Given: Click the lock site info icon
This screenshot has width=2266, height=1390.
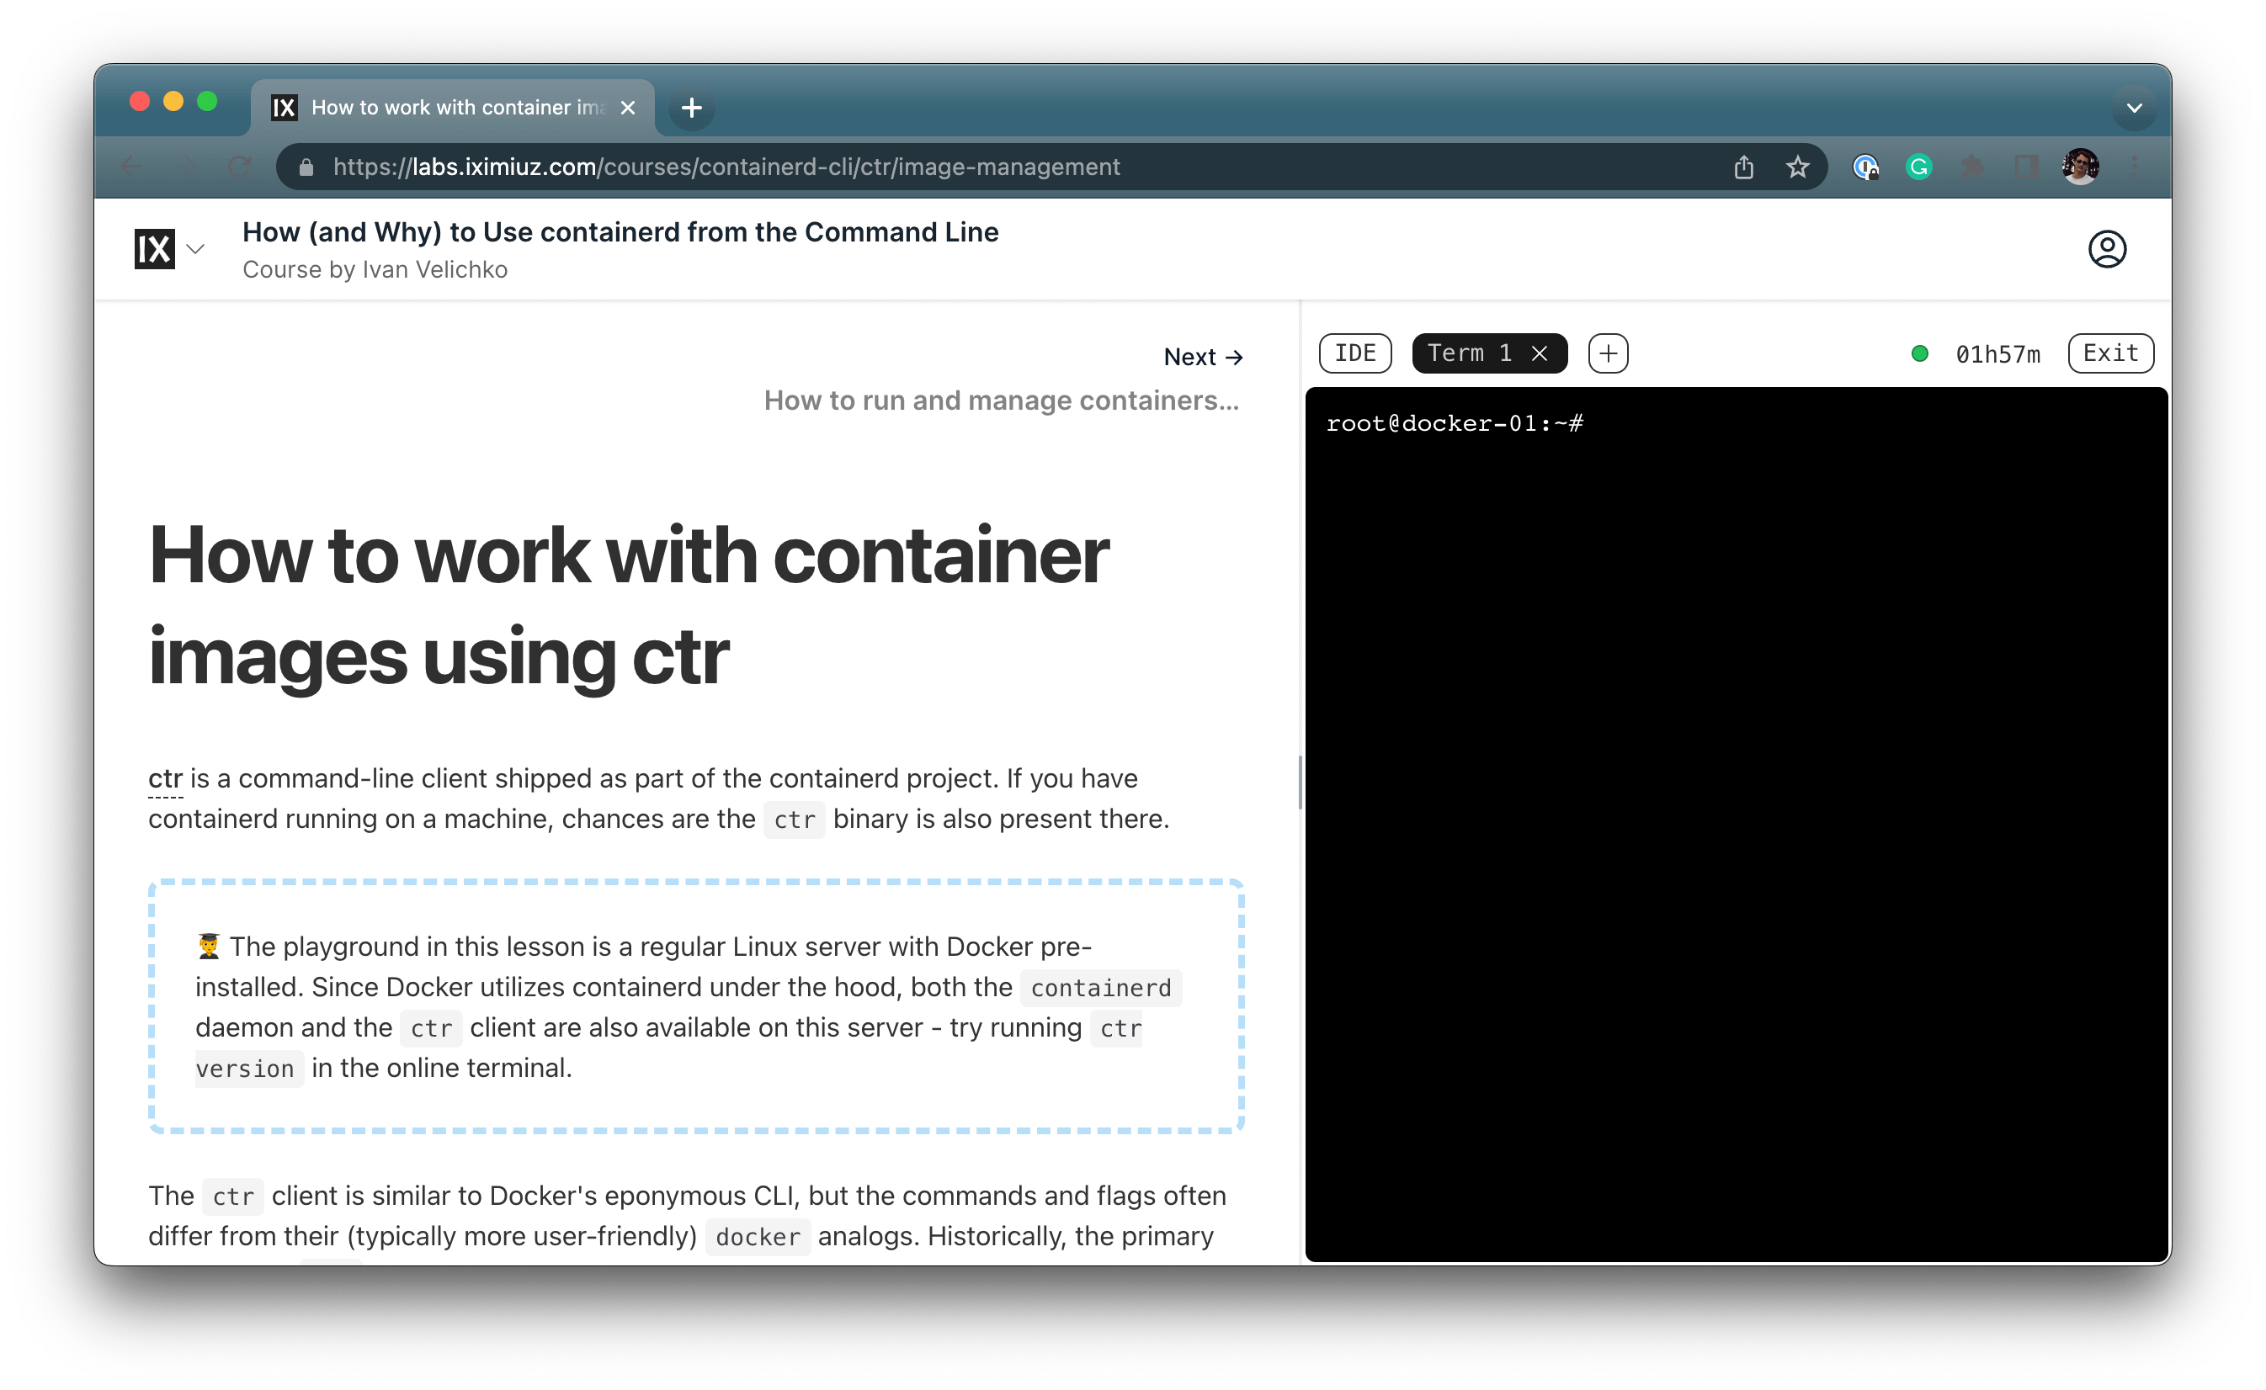Looking at the screenshot, I should (307, 167).
